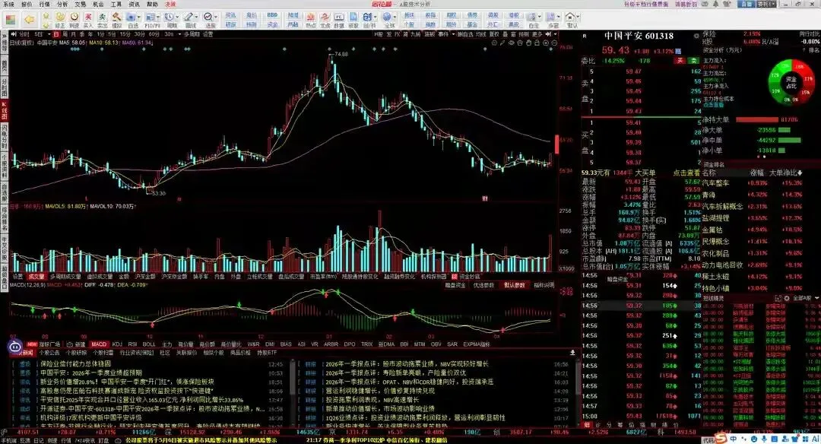Click the 数据 data icon
This screenshot has width=821, height=444.
click(x=339, y=19)
